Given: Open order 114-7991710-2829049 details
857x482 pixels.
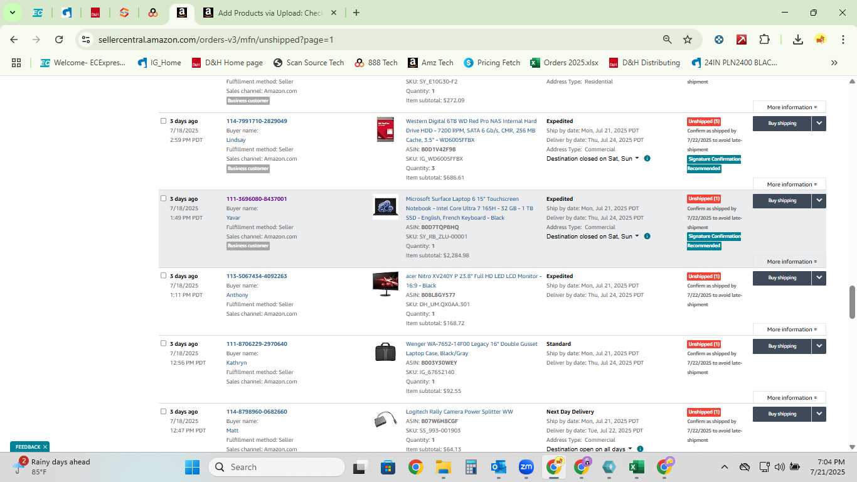Looking at the screenshot, I should (257, 121).
